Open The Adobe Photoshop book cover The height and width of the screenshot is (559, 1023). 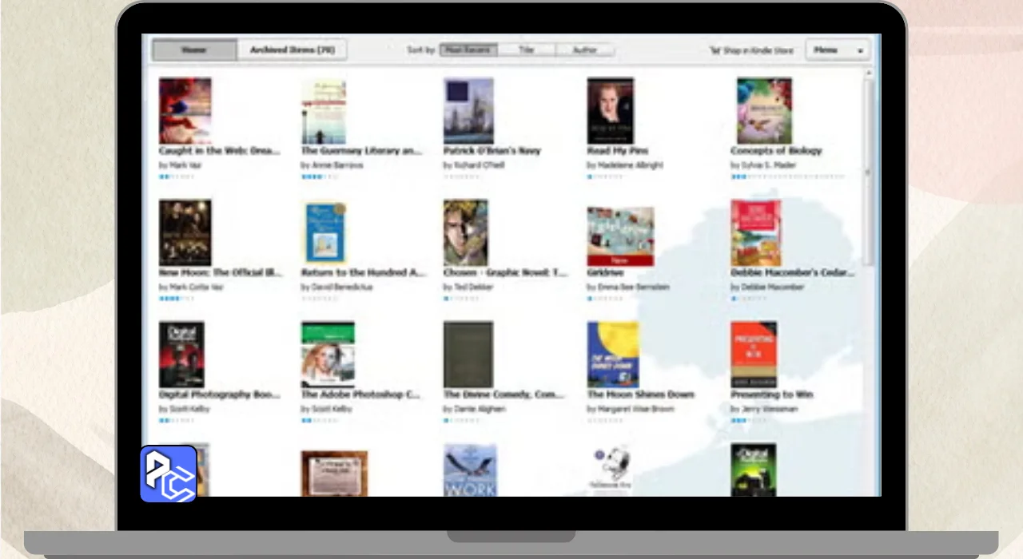[328, 355]
